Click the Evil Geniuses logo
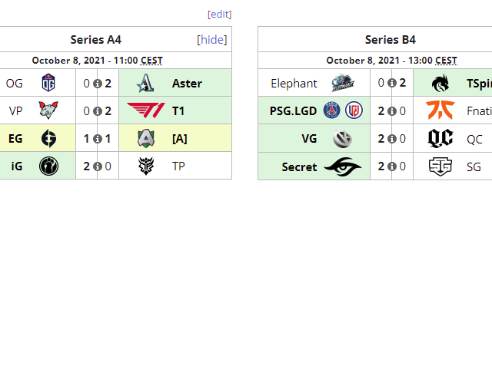492x369 pixels. (x=48, y=138)
